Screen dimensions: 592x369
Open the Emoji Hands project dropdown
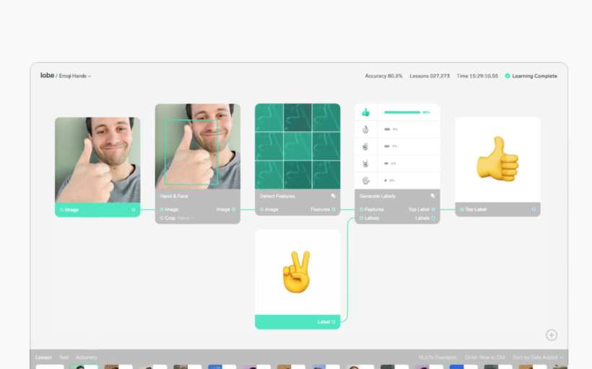pyautogui.click(x=77, y=76)
